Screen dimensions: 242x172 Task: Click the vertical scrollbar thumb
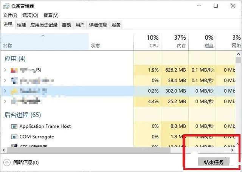238,60
